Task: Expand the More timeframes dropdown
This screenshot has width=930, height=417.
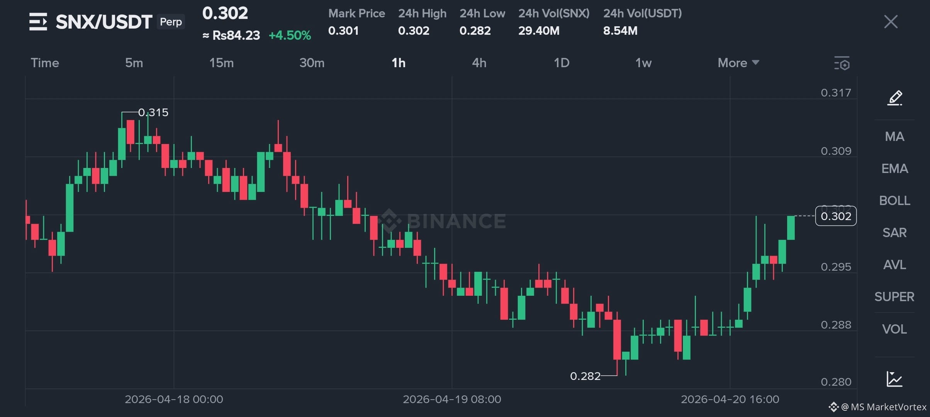Action: tap(738, 63)
